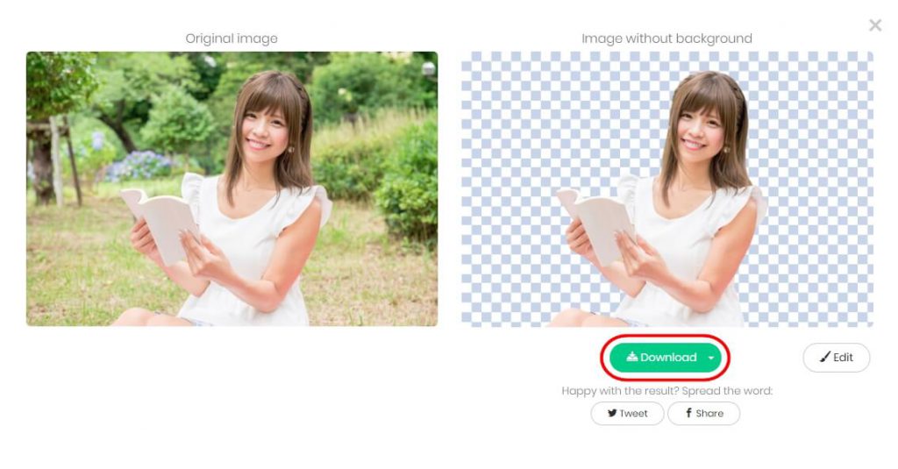
Task: Click the 'Image without background' heading text
Action: (666, 39)
